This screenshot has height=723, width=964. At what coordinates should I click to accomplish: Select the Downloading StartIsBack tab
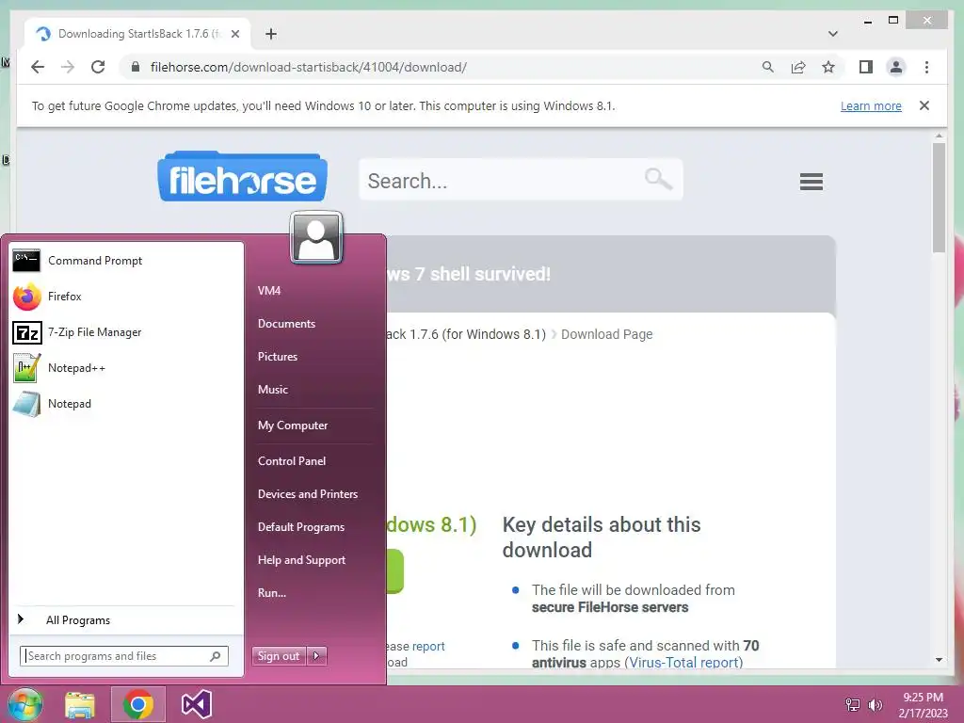point(137,34)
